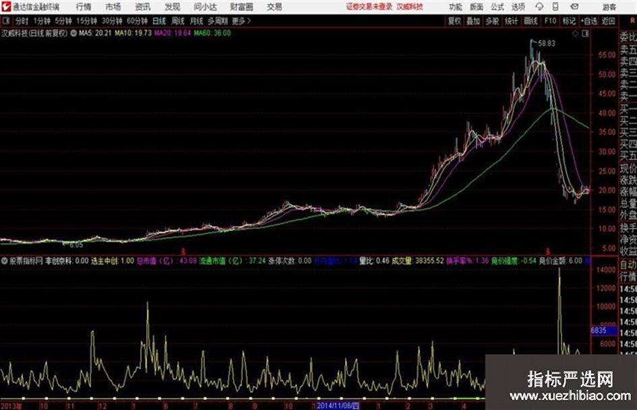Click the 画线 drawing tools button
The height and width of the screenshot is (410, 637).
(x=530, y=21)
